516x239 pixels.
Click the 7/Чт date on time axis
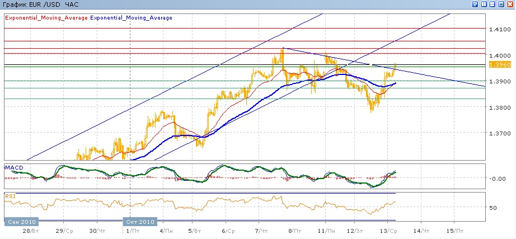coord(260,231)
